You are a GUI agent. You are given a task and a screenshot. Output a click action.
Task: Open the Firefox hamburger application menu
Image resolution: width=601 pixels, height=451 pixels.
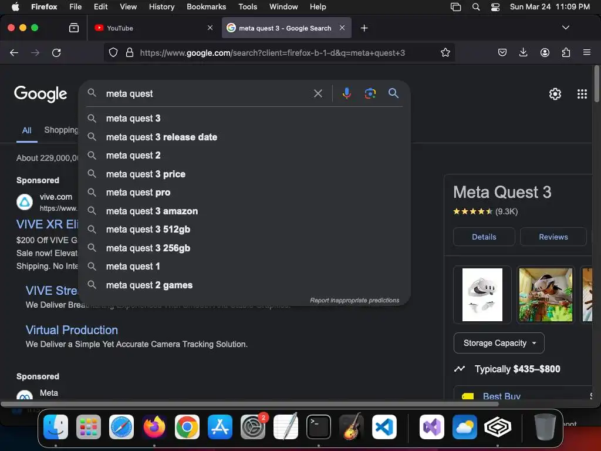point(586,52)
